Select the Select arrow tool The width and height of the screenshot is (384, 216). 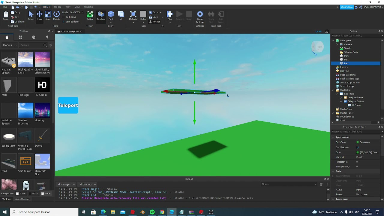click(31, 16)
